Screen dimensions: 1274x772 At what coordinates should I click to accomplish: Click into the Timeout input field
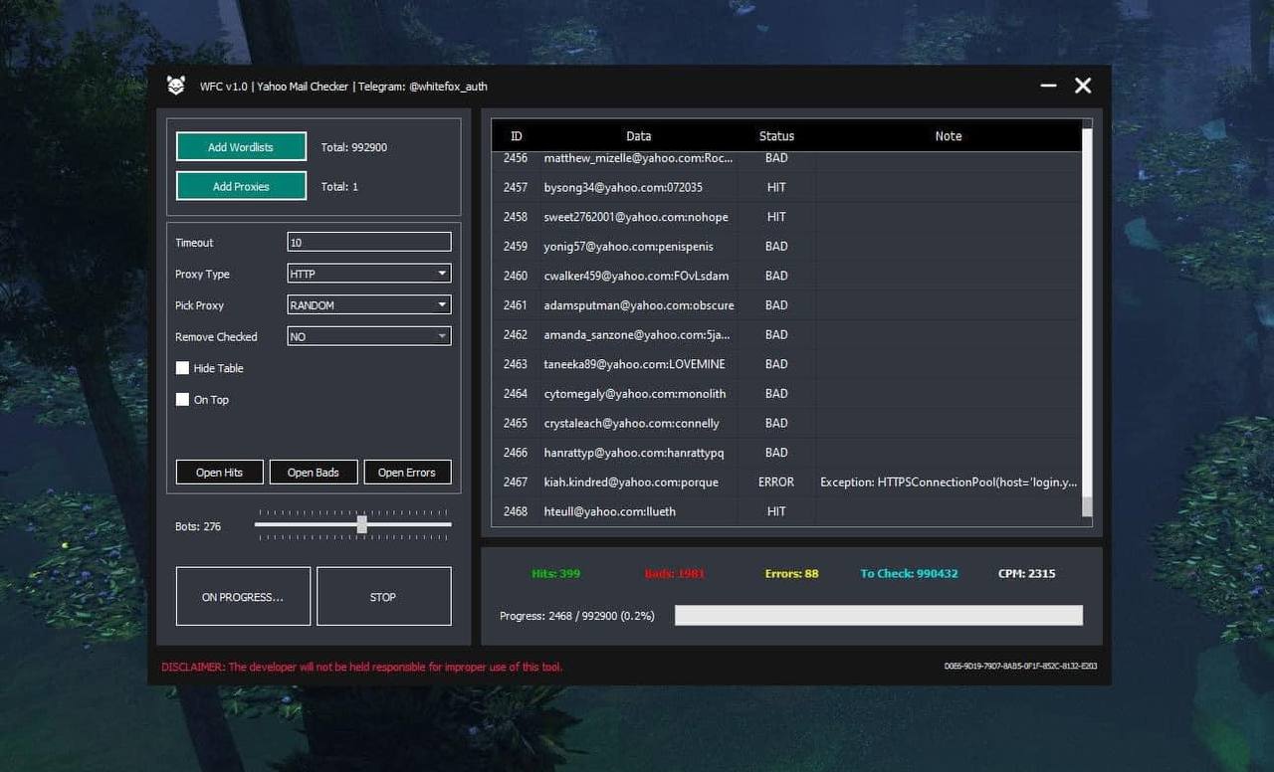click(x=369, y=242)
